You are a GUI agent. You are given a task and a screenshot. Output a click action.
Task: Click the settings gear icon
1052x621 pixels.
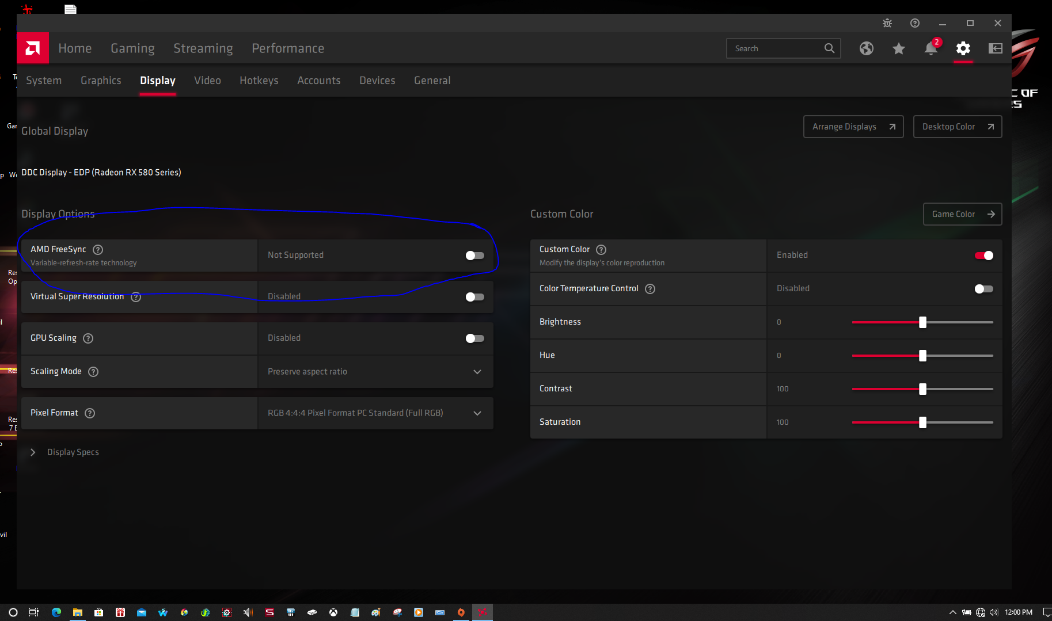pyautogui.click(x=963, y=48)
